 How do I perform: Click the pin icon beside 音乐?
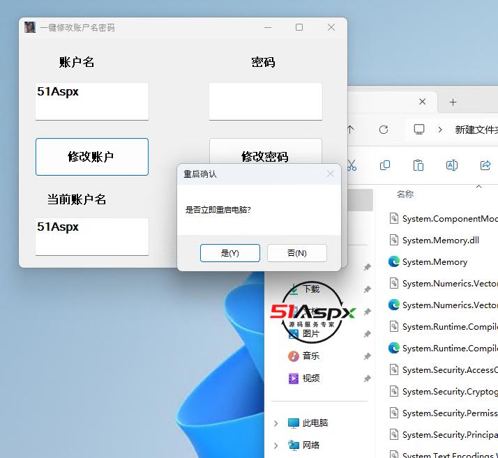click(367, 356)
